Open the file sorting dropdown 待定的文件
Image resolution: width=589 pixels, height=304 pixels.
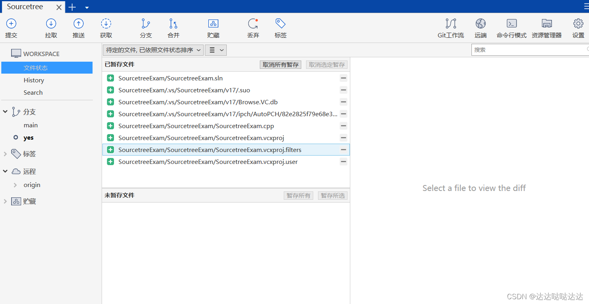click(x=153, y=50)
